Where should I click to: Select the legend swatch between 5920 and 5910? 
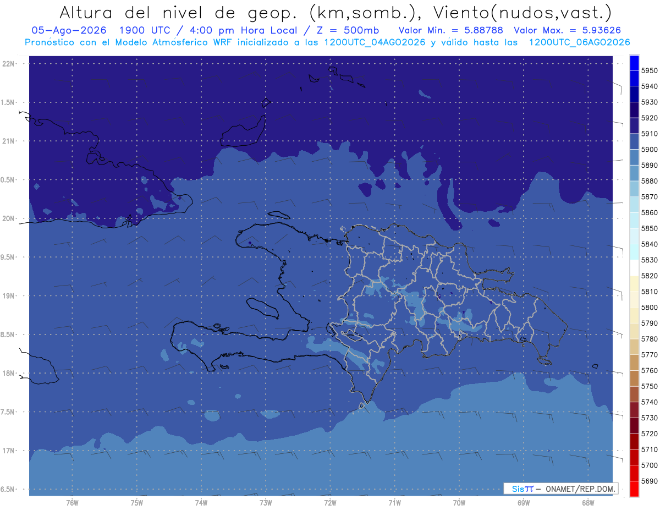[634, 126]
